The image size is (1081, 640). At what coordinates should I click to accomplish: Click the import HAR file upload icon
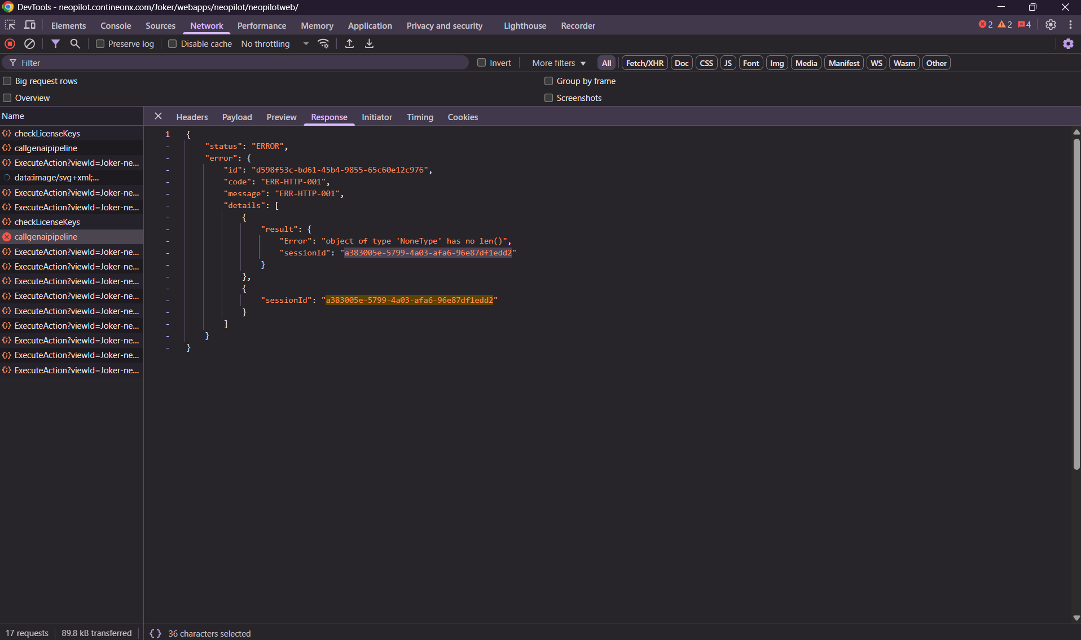(349, 44)
